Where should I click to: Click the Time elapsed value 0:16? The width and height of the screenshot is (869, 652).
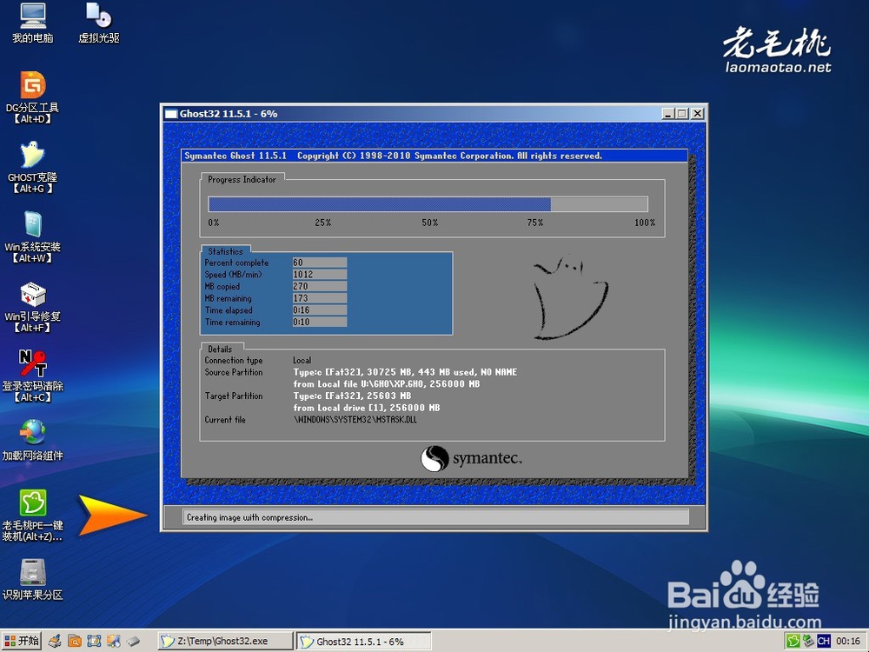tap(319, 310)
